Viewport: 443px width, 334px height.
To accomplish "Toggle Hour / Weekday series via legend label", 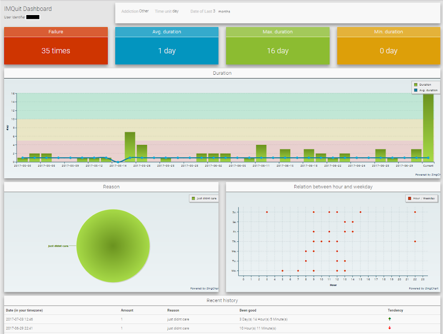I will pyautogui.click(x=424, y=198).
